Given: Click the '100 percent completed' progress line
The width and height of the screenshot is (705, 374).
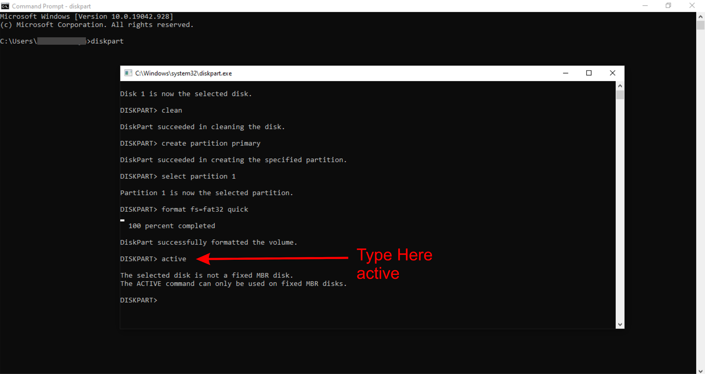Looking at the screenshot, I should 171,226.
